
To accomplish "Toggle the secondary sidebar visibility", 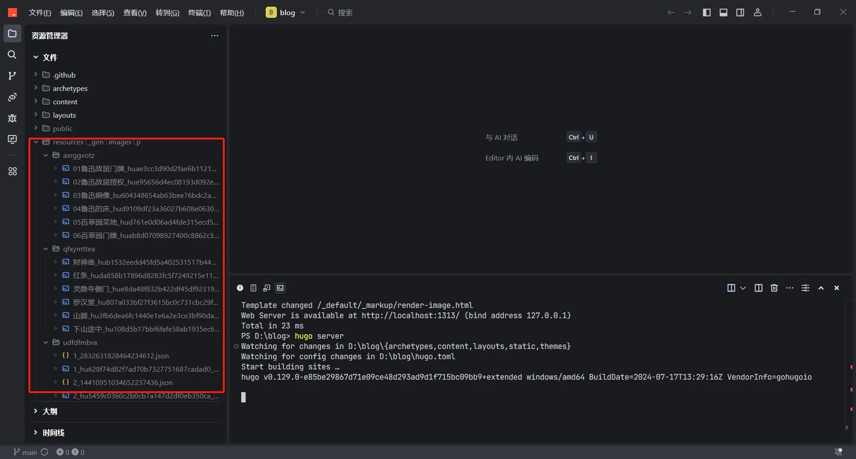I will pyautogui.click(x=740, y=12).
